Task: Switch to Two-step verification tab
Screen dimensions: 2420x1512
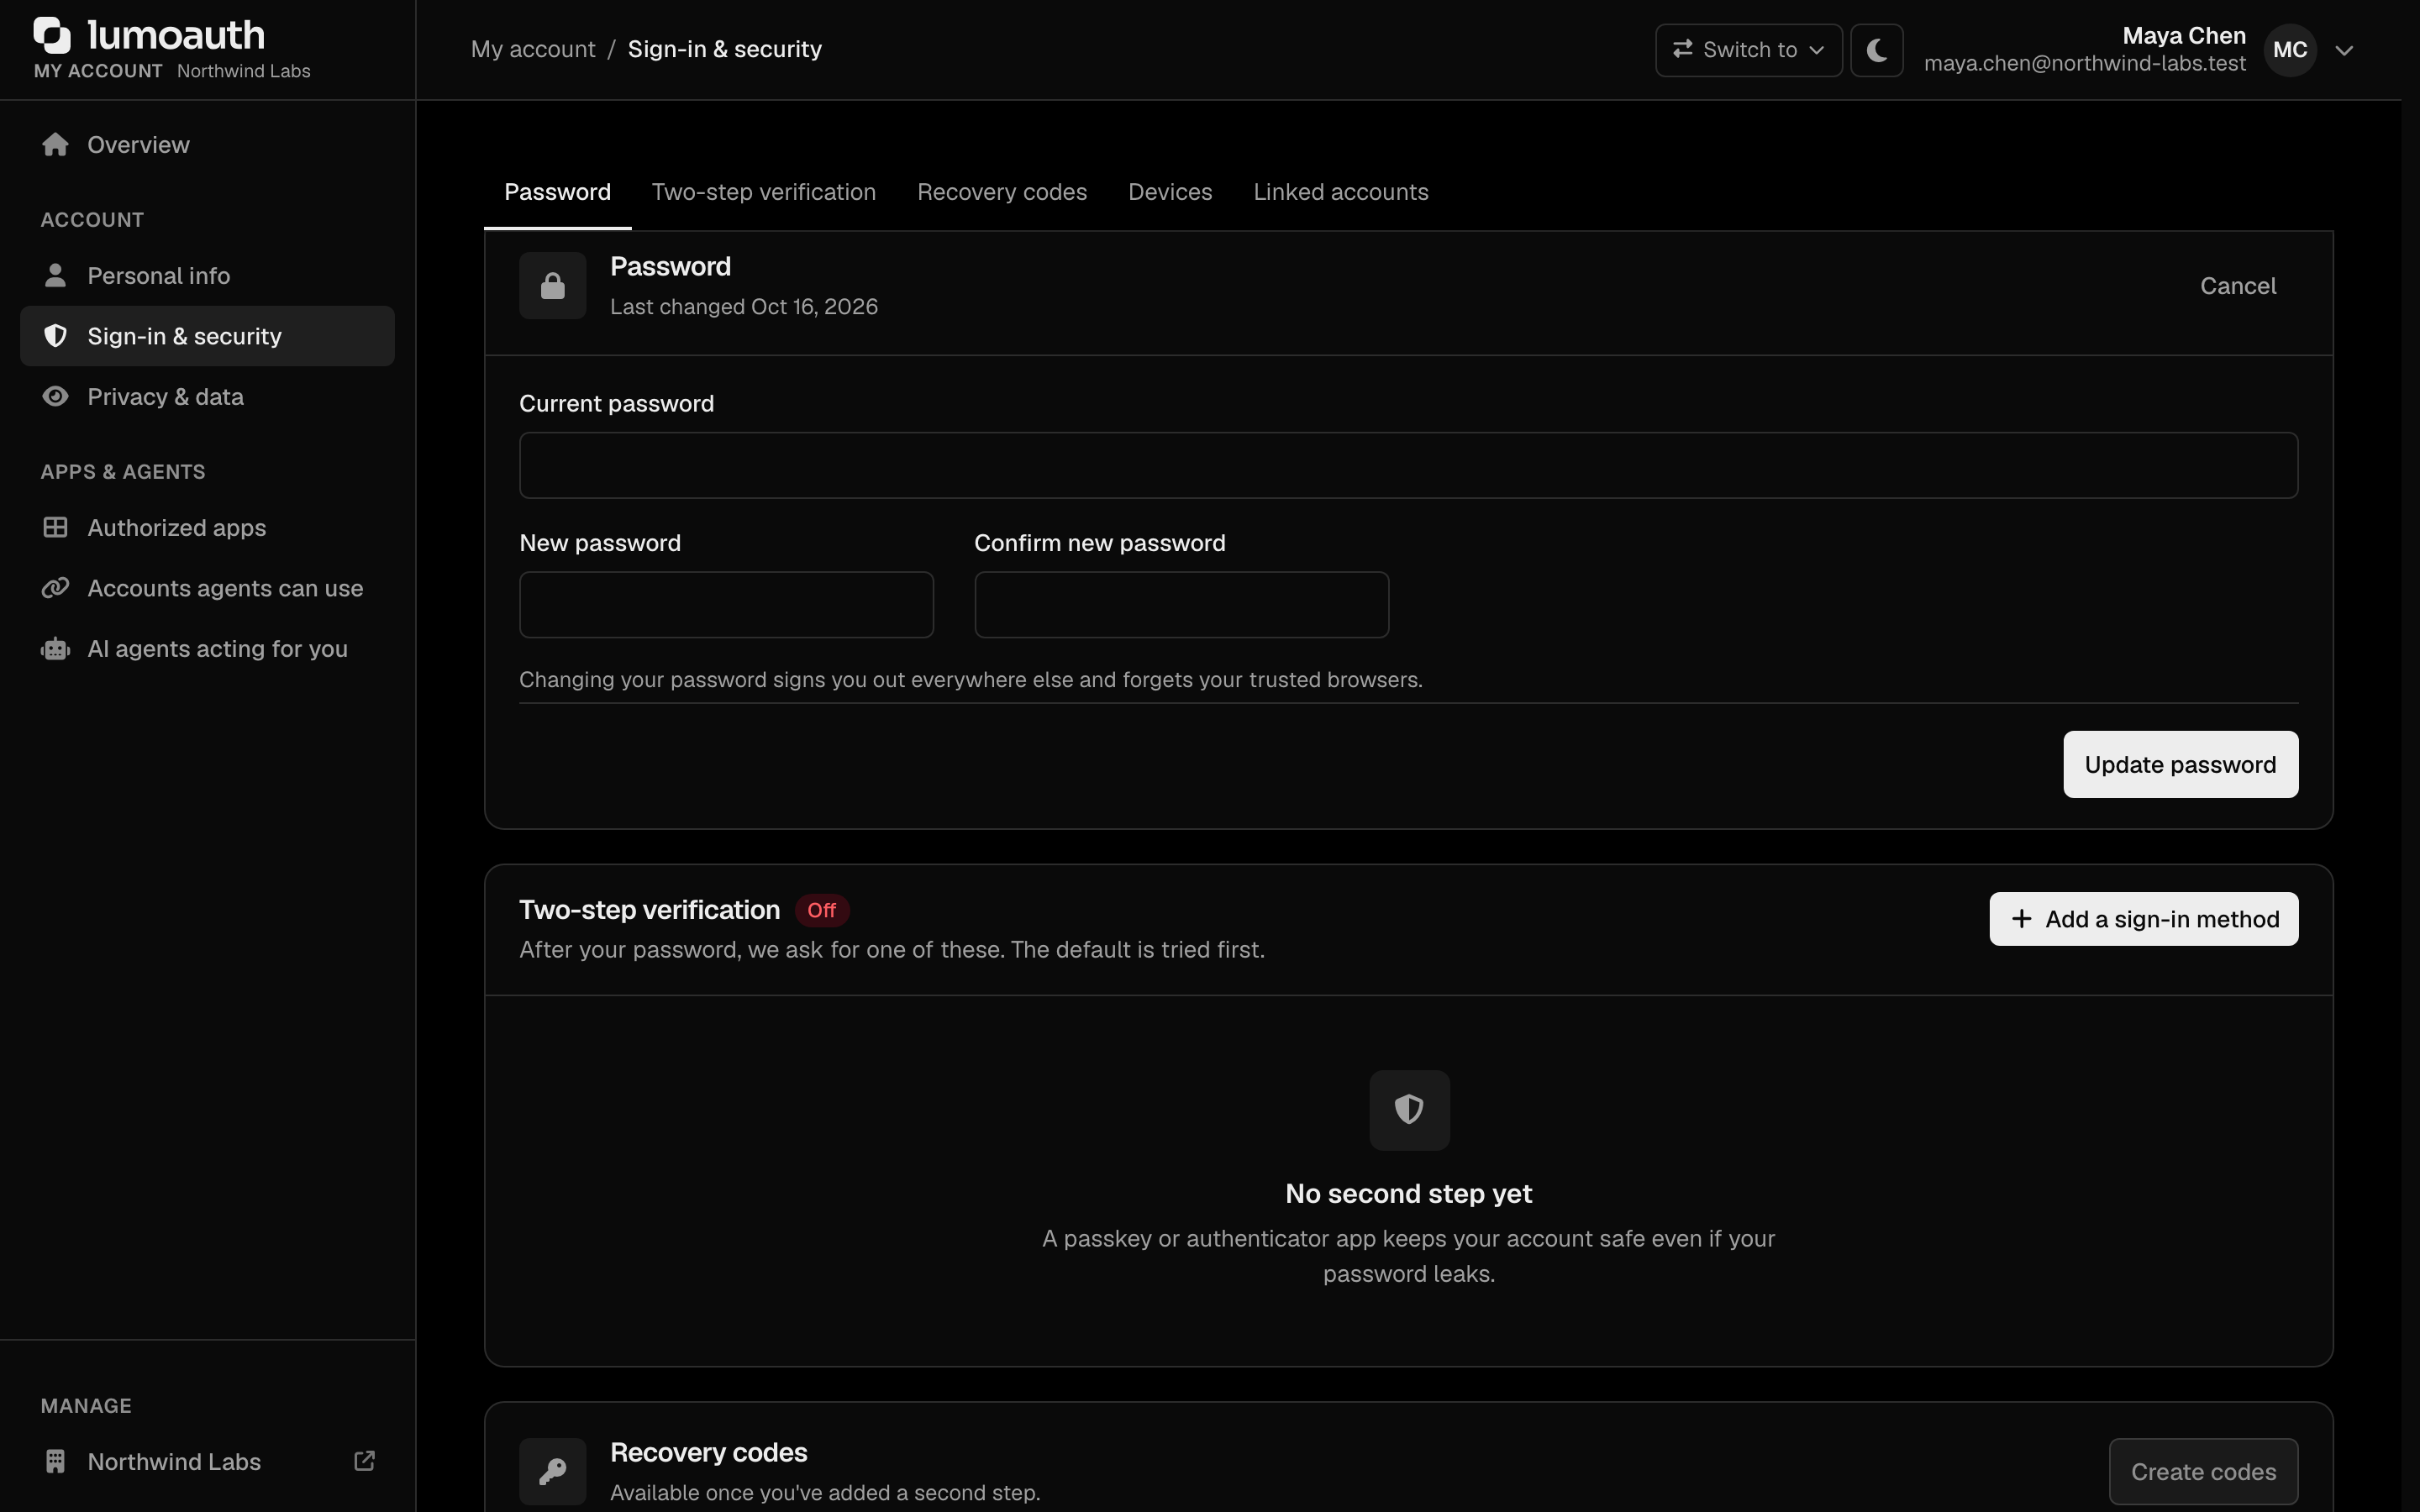Action: (x=764, y=192)
